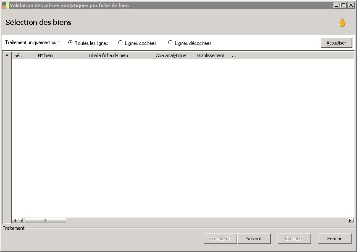The height and width of the screenshot is (252, 357).
Task: Click the ellipsis column header
Action: (234, 55)
